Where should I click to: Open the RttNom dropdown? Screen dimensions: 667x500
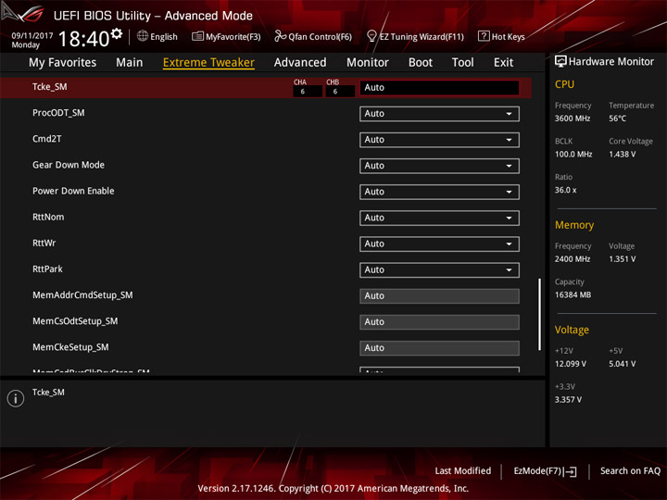click(439, 219)
